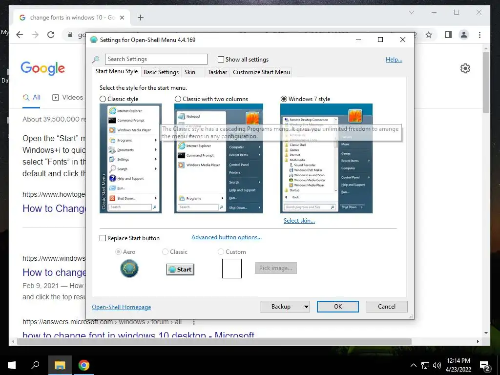Open Google quick settings gear
The width and height of the screenshot is (500, 375).
click(465, 68)
